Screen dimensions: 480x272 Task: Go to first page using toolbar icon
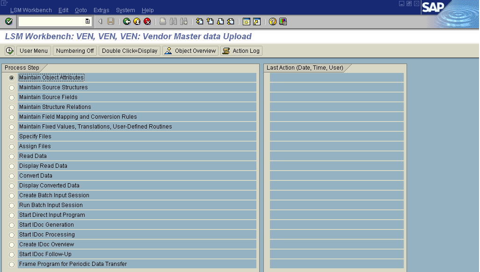click(200, 21)
